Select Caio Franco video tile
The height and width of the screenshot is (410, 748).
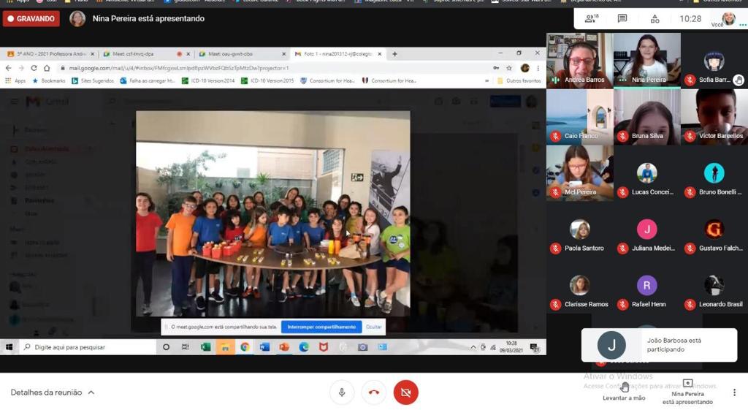click(x=579, y=117)
